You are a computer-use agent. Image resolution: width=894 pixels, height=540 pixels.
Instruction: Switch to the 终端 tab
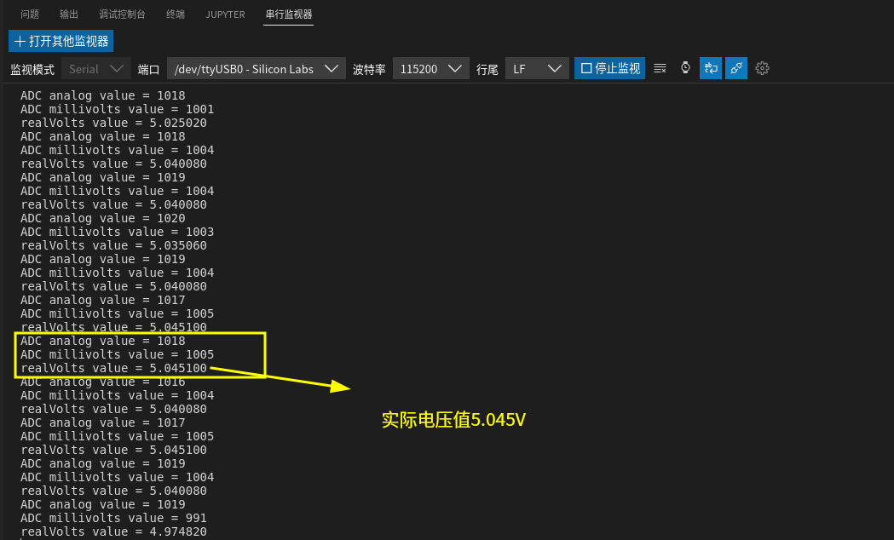coord(176,14)
